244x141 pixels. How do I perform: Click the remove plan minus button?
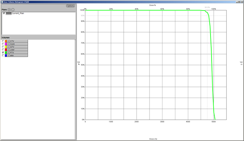pyautogui.click(x=13, y=9)
